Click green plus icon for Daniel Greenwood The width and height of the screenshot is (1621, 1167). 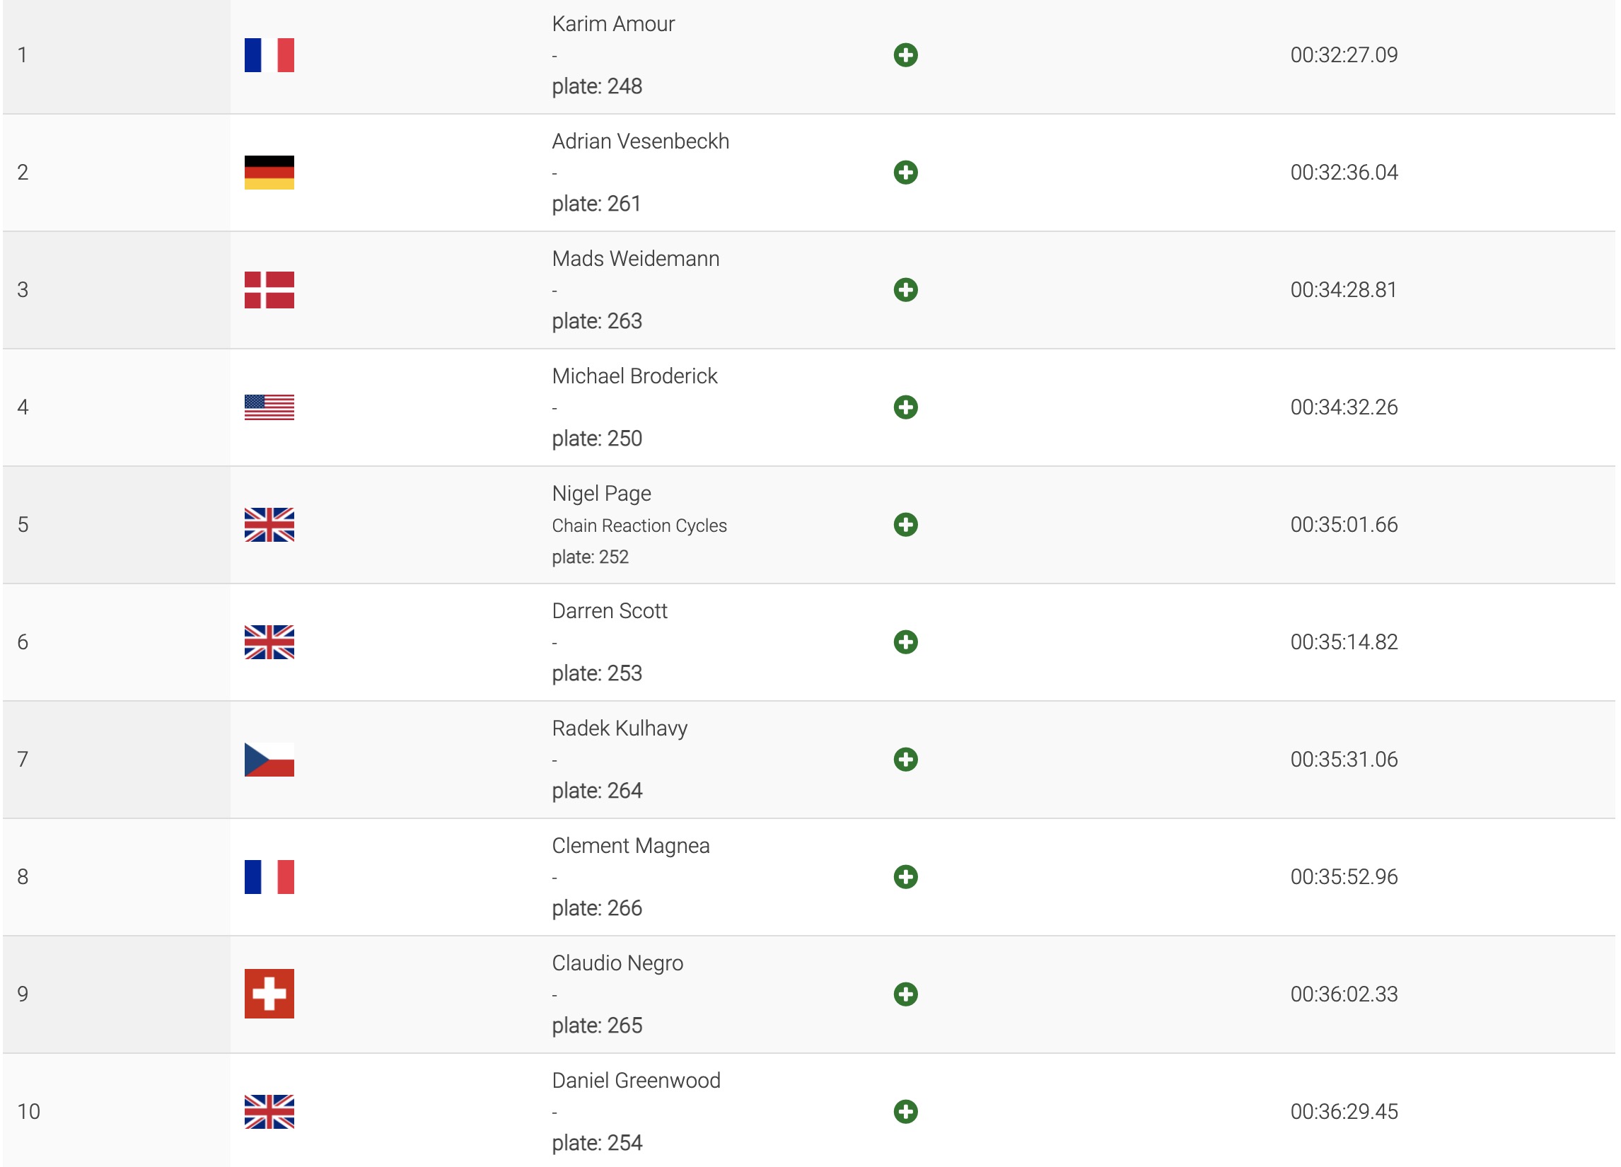tap(905, 1111)
